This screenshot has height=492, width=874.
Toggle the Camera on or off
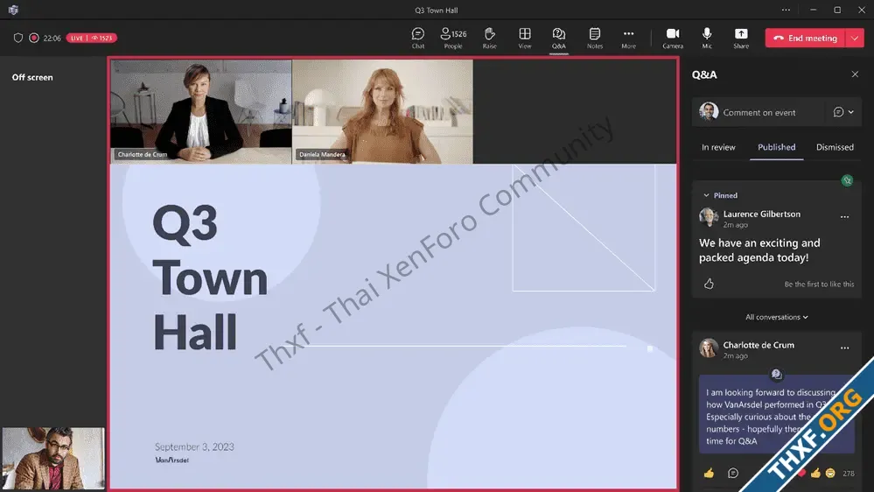(673, 38)
